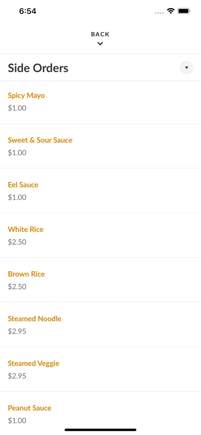The height and width of the screenshot is (435, 201).
Task: Select the Side Orders heading
Action: tap(38, 68)
